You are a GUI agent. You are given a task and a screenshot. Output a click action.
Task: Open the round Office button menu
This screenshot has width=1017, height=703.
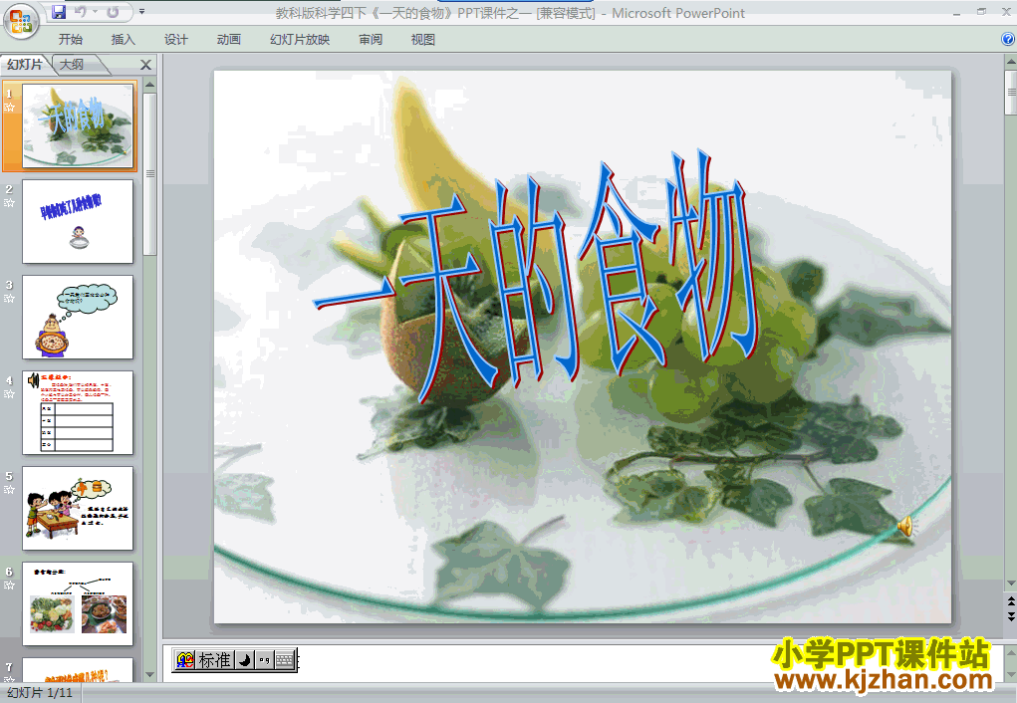21,21
